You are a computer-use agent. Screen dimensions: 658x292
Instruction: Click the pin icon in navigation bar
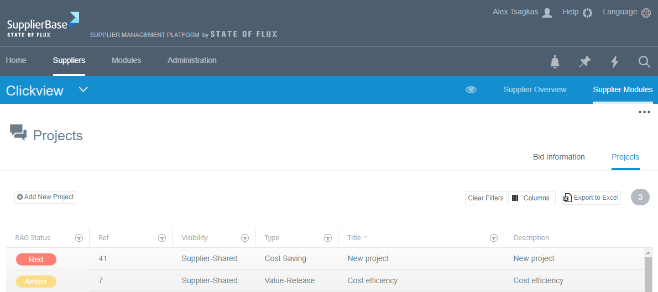coord(584,62)
